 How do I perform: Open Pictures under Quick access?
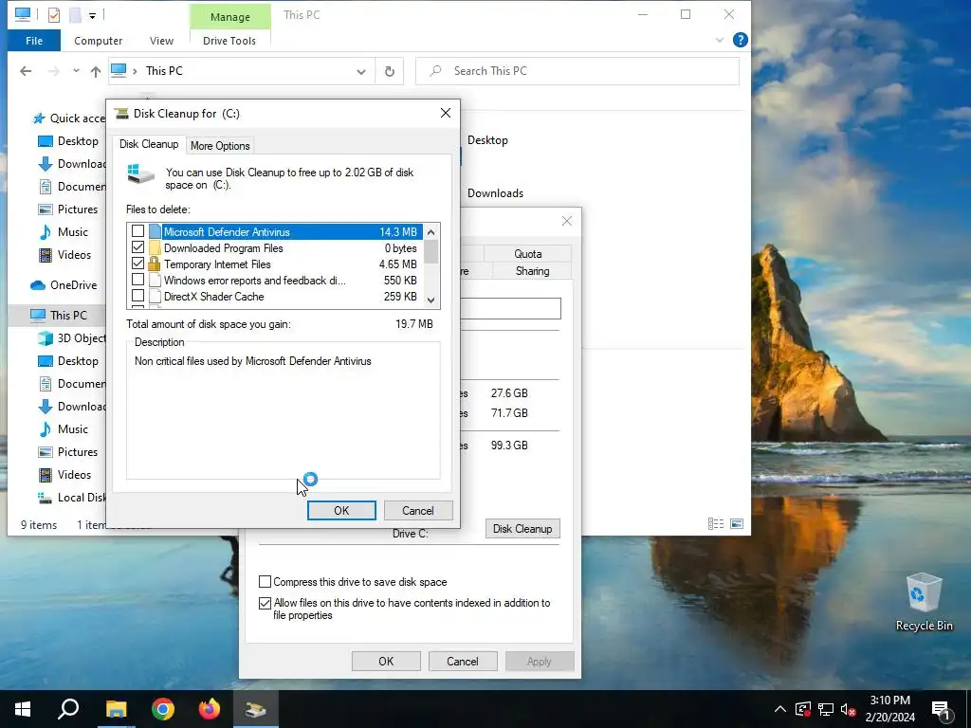(78, 209)
